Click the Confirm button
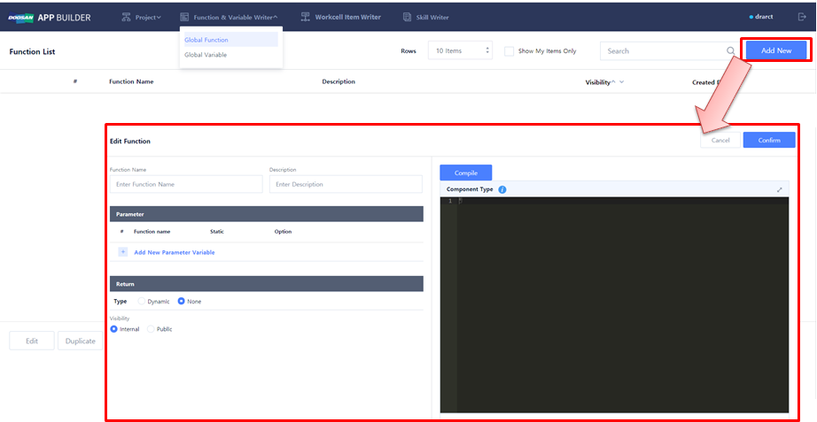Screen dimensions: 817x422 click(768, 140)
